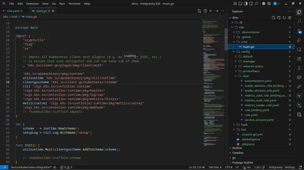
Task: Click LF line ending in status bar
Action: click(x=237, y=167)
